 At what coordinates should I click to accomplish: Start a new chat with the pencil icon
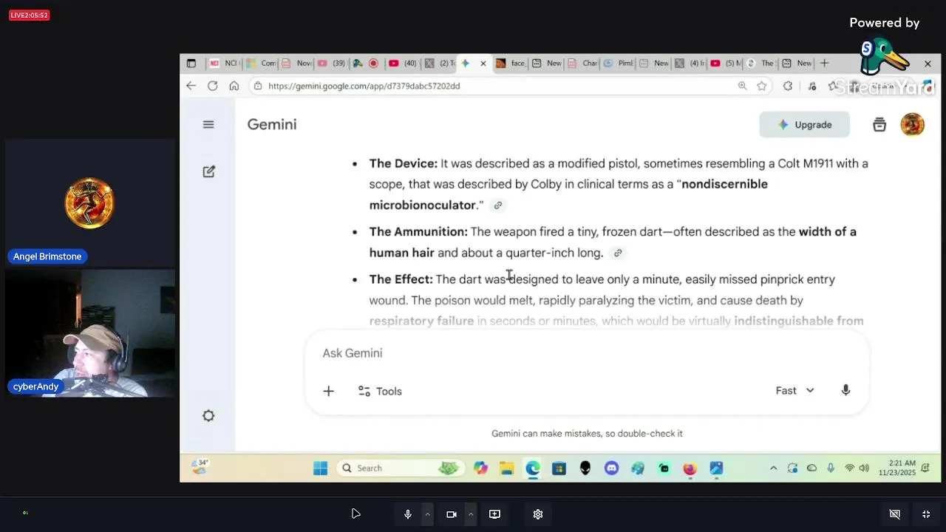209,171
